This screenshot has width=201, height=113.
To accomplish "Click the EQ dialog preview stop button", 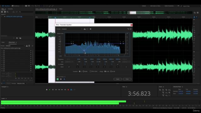I will [61, 79].
